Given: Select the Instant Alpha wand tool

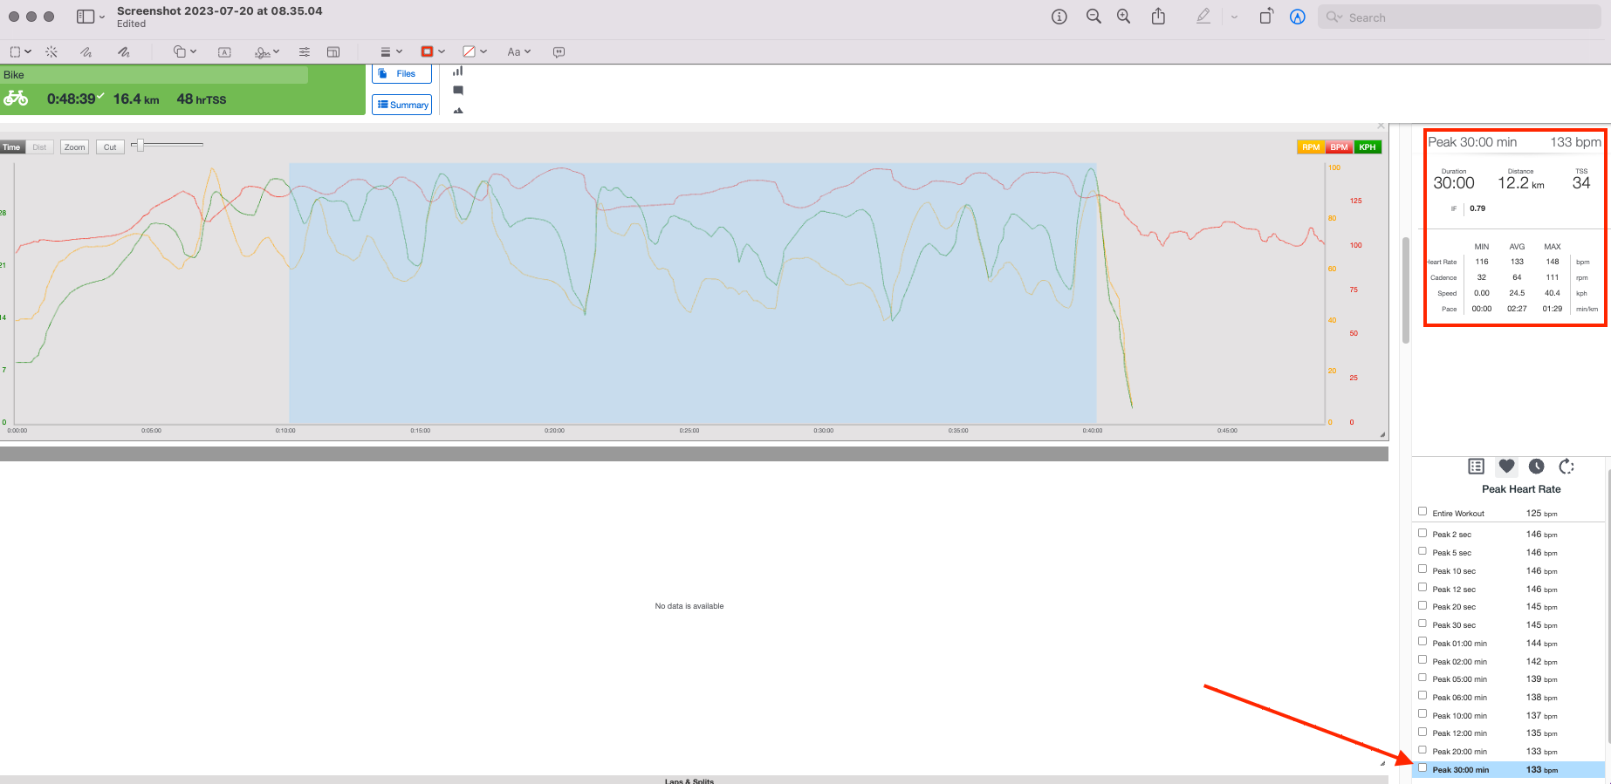Looking at the screenshot, I should pyautogui.click(x=51, y=52).
